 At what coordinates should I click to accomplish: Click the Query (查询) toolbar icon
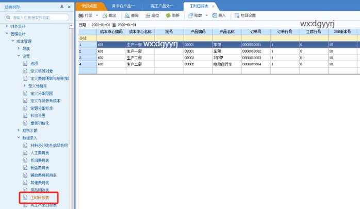[x=127, y=15]
